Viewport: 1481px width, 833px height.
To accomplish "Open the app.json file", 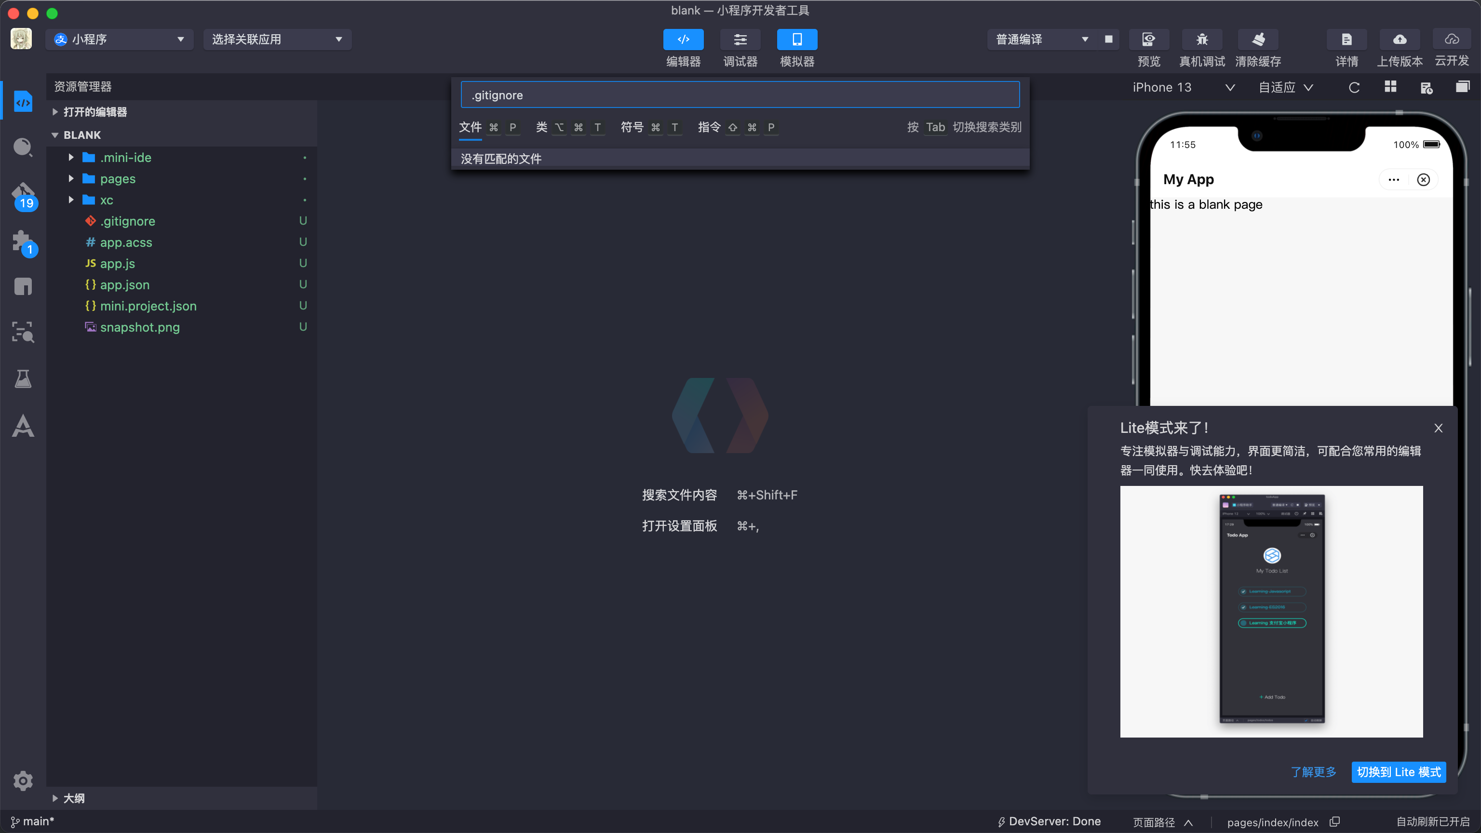I will [x=182, y=284].
